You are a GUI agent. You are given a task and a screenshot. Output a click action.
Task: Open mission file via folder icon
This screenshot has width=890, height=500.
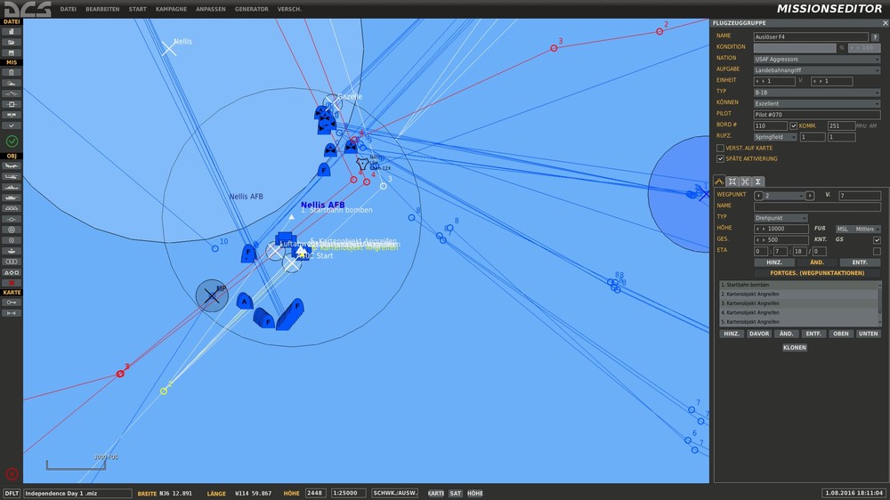pos(12,42)
